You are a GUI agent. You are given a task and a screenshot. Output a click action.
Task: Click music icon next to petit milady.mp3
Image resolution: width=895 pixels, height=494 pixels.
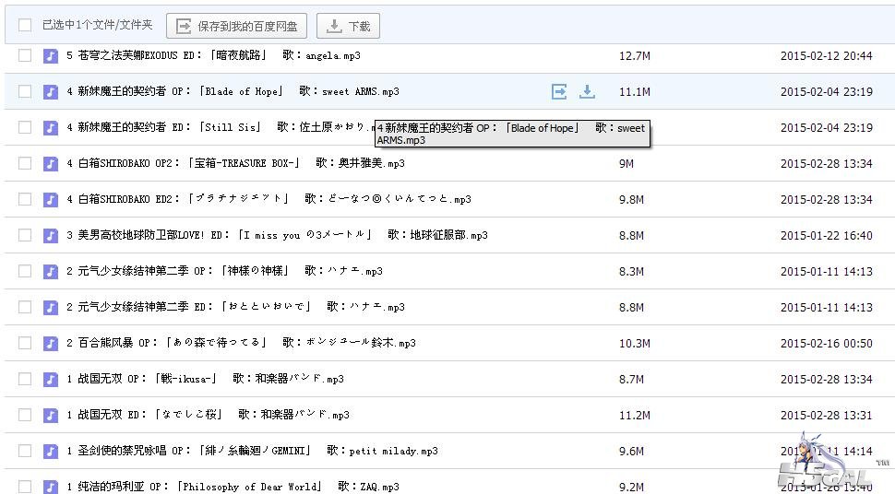51,451
